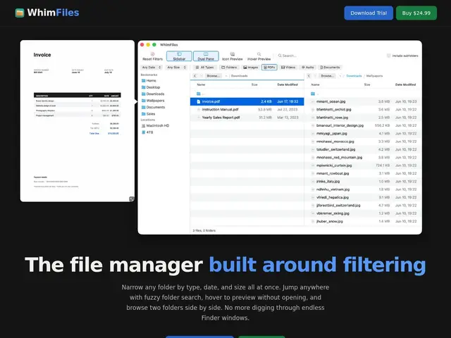Go back in the left pane

[194, 76]
